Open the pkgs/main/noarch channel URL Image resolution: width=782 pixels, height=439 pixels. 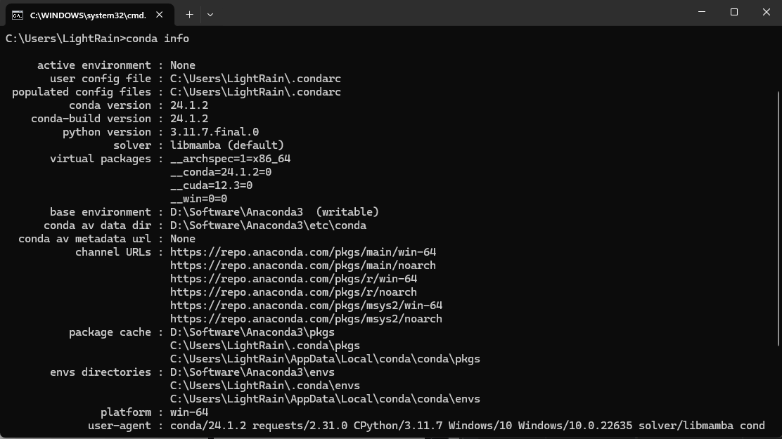click(x=303, y=266)
